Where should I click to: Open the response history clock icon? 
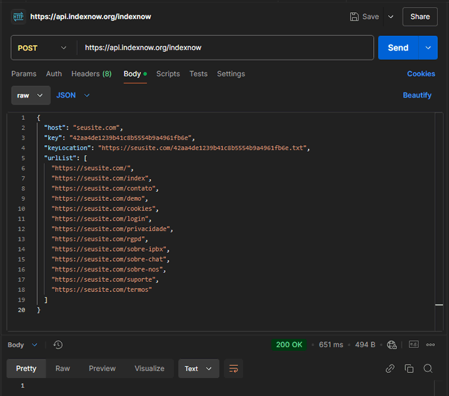(x=58, y=345)
